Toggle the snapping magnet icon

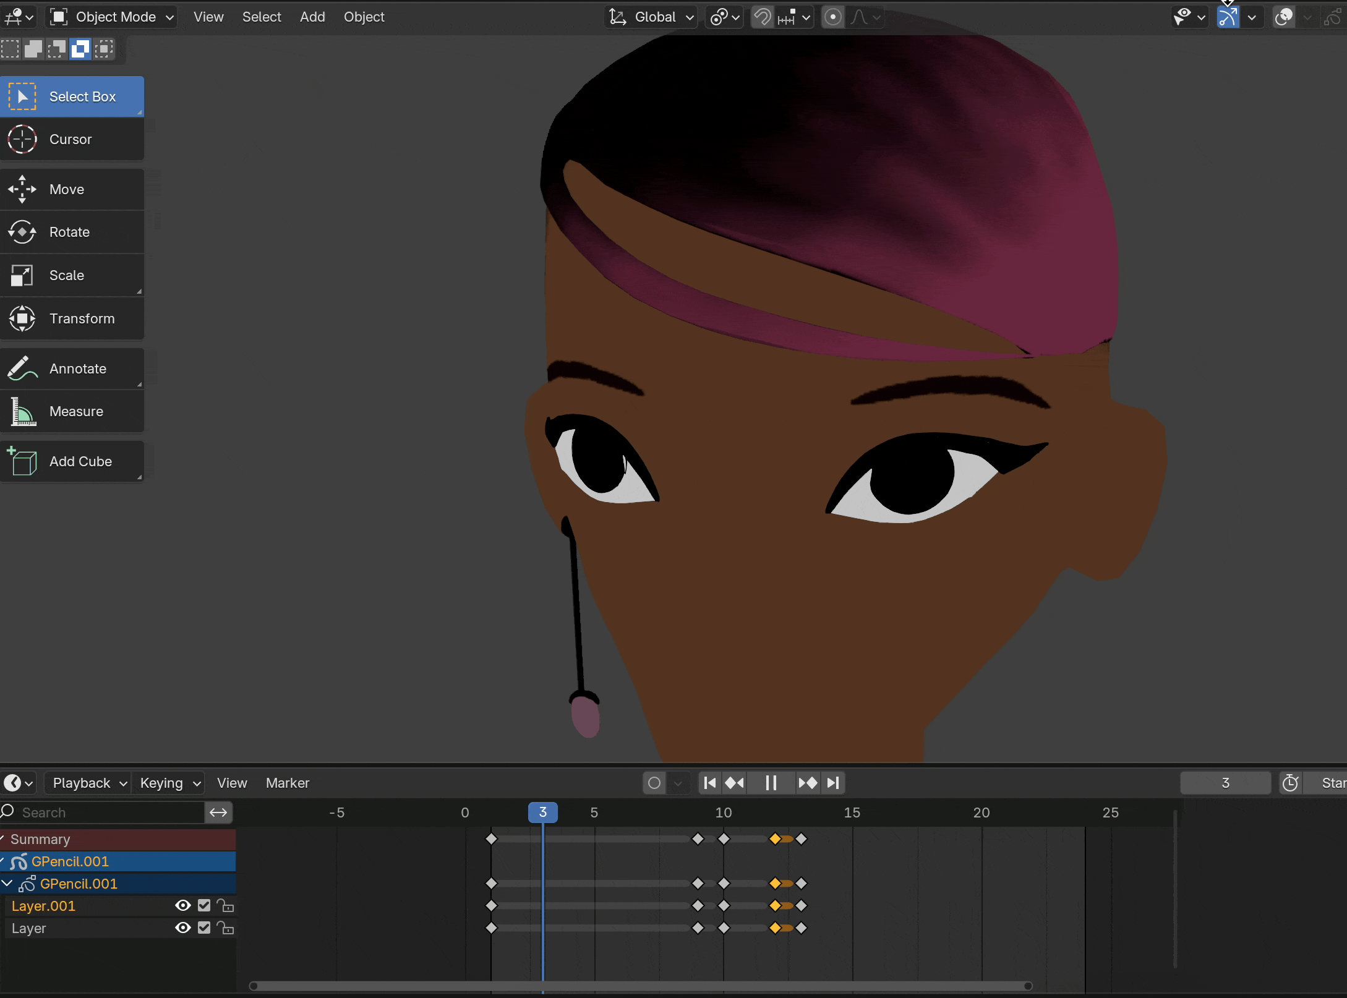click(763, 17)
